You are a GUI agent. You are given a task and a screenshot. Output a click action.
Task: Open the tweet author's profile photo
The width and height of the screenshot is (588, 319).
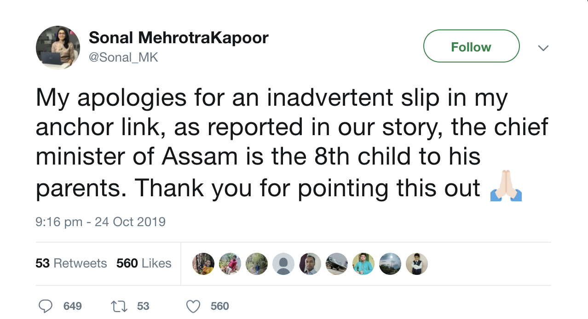58,47
